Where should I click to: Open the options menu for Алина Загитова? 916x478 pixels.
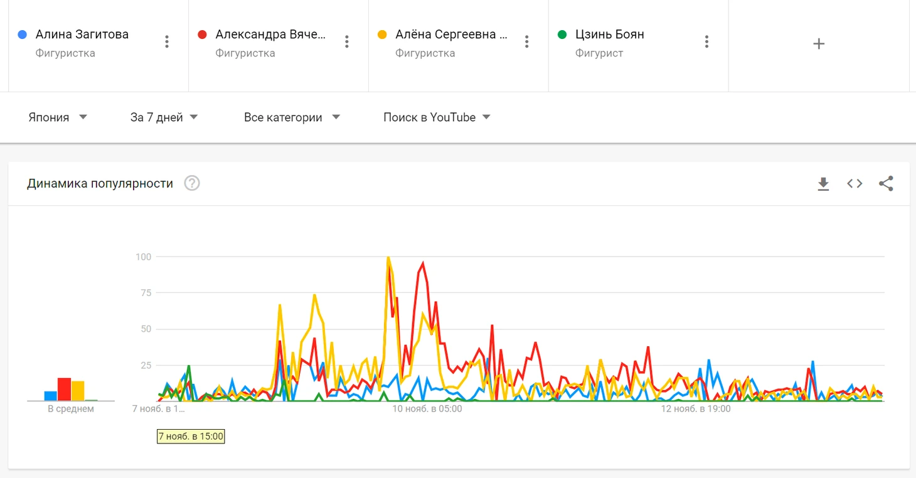point(167,42)
